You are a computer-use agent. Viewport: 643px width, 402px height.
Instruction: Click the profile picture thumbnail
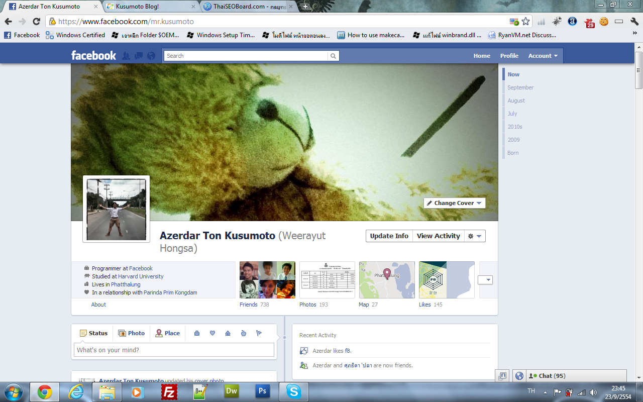[117, 209]
